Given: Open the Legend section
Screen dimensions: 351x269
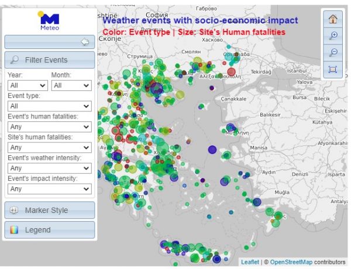Looking at the screenshot, I should point(50,230).
